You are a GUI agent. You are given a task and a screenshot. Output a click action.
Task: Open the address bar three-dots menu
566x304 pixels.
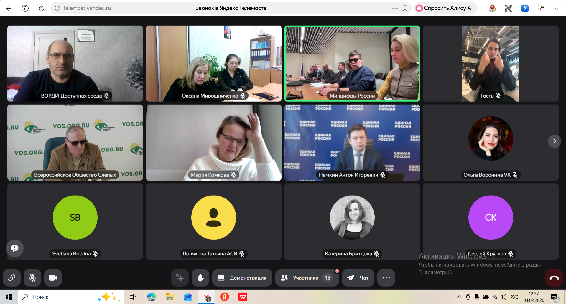click(x=395, y=8)
